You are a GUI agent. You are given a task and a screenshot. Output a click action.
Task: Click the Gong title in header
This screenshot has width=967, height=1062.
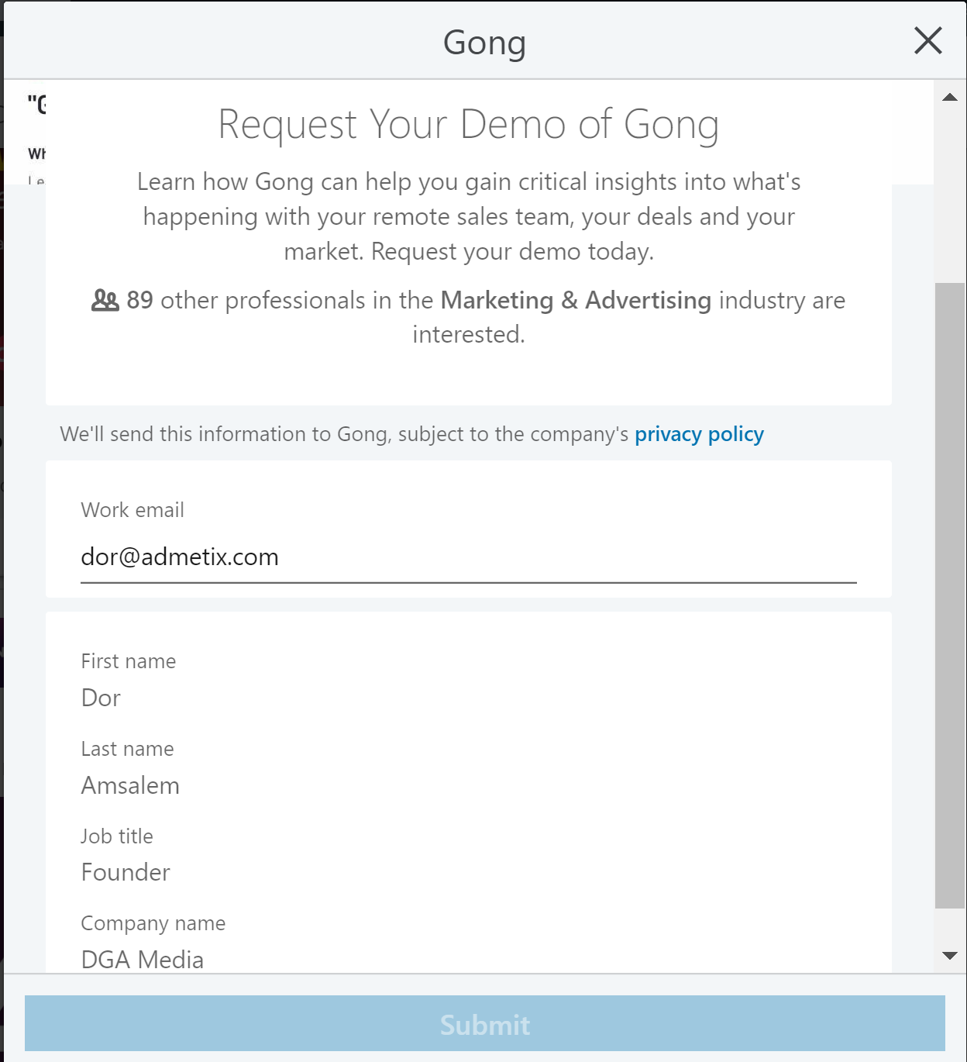pyautogui.click(x=485, y=43)
